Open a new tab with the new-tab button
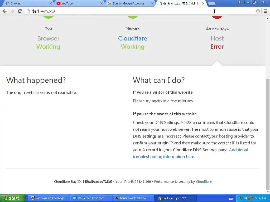The image size is (270, 202). (212, 3)
